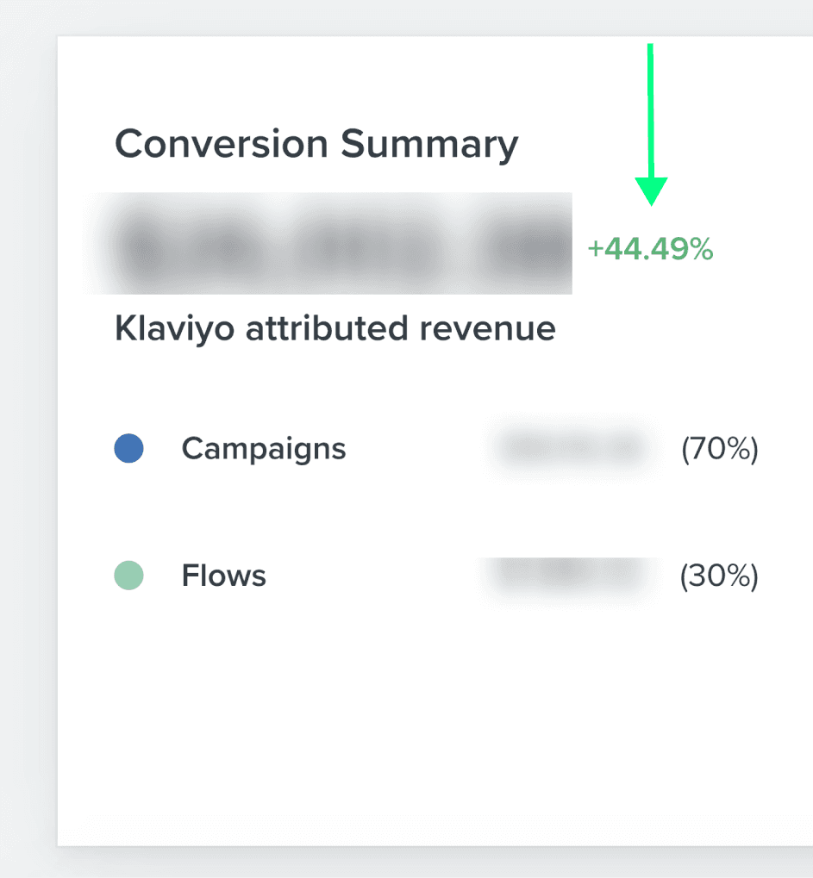Image resolution: width=813 pixels, height=878 pixels.
Task: Click the blurred Flows revenue value
Action: coord(571,574)
